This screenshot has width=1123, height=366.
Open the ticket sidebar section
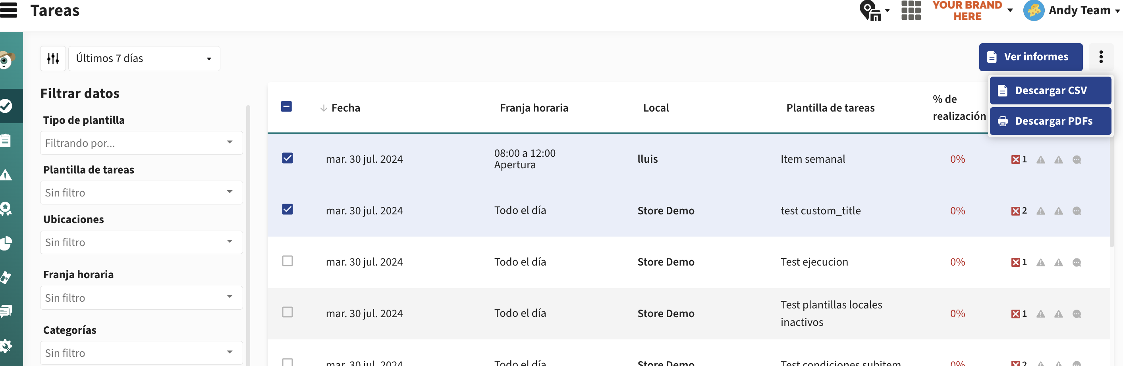click(x=6, y=277)
